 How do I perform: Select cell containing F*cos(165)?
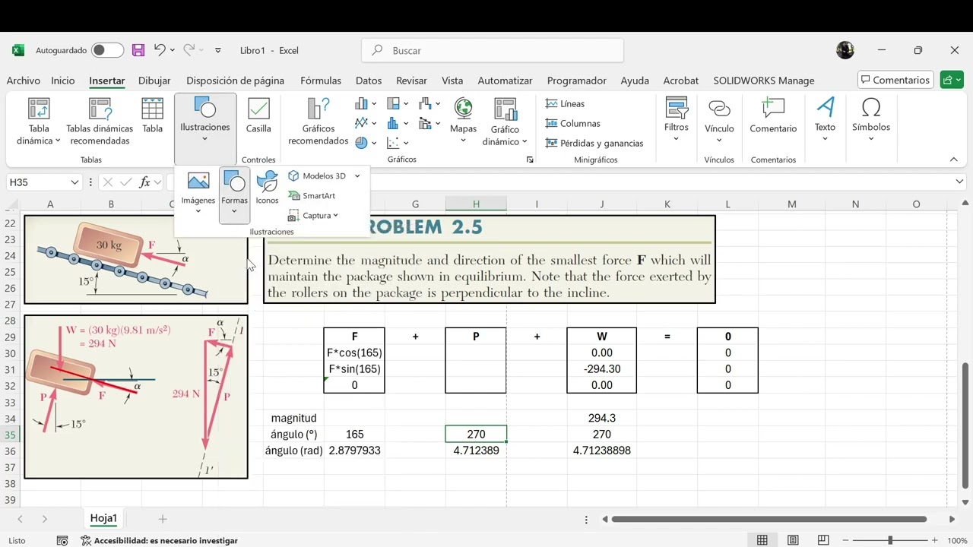354,353
